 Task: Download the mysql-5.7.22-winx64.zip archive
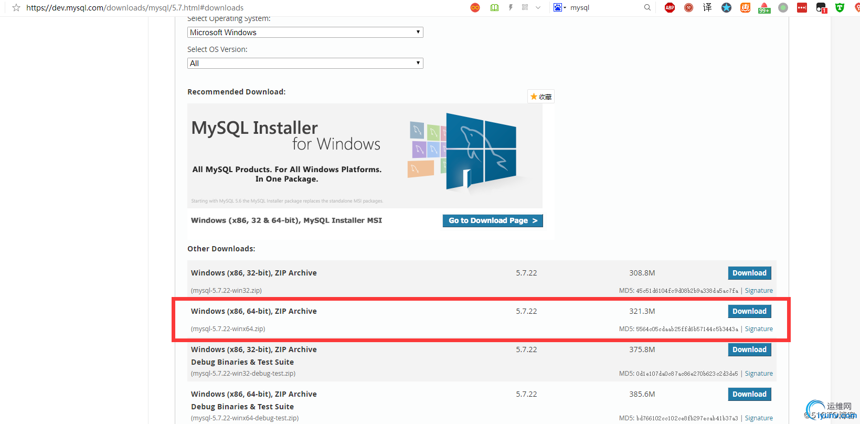click(749, 311)
